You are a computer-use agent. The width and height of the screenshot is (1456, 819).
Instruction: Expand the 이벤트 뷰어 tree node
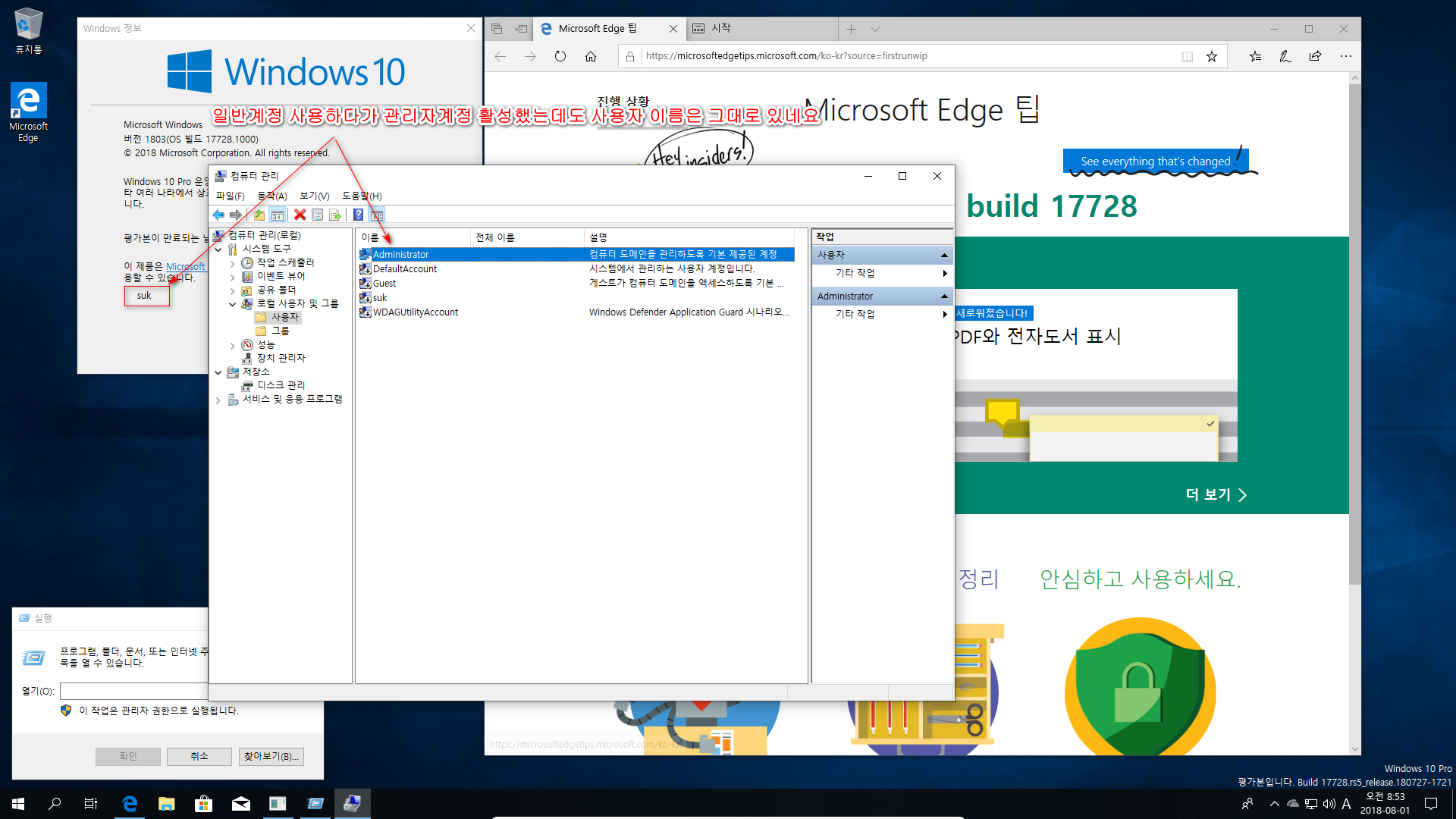pos(232,277)
